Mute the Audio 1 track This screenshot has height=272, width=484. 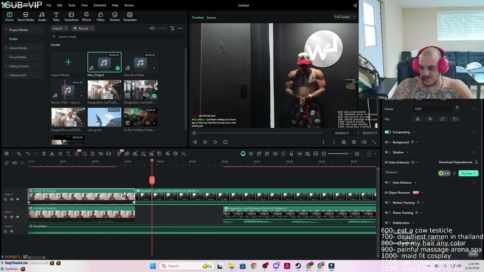11,231
